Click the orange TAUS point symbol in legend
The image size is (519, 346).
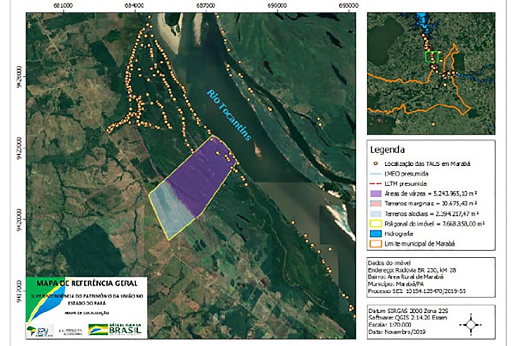pyautogui.click(x=376, y=164)
